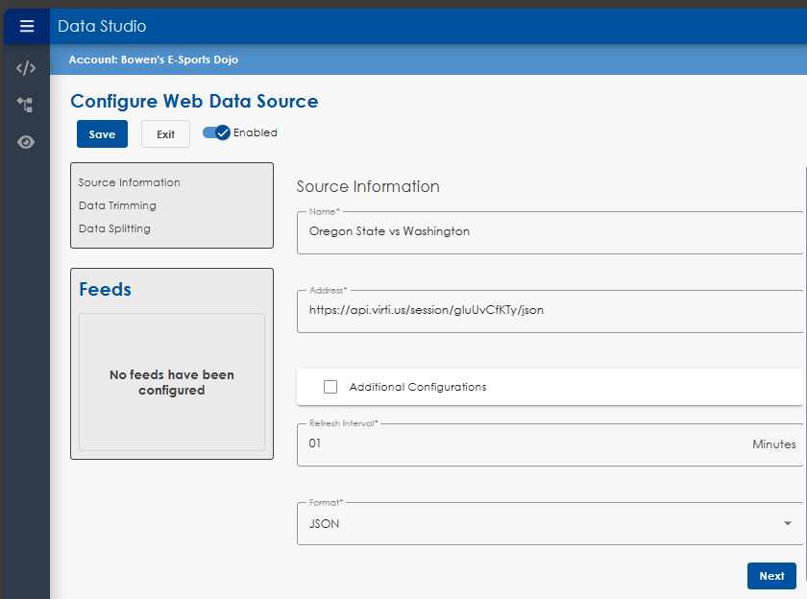Open the hamburger navigation menu

tap(26, 26)
